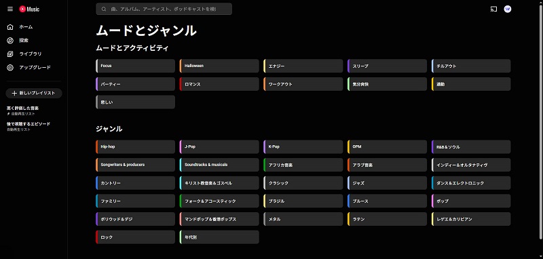This screenshot has height=259, width=543.
Task: Select the R&Bとソウル genre tile
Action: pos(471,146)
